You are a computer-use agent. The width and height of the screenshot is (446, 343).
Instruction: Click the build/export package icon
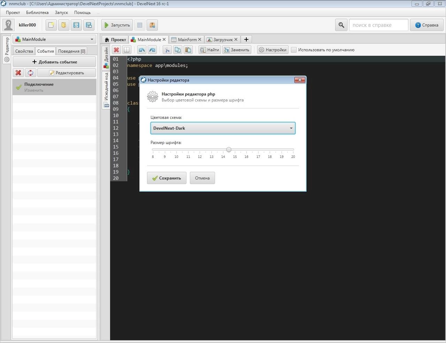pyautogui.click(x=152, y=25)
